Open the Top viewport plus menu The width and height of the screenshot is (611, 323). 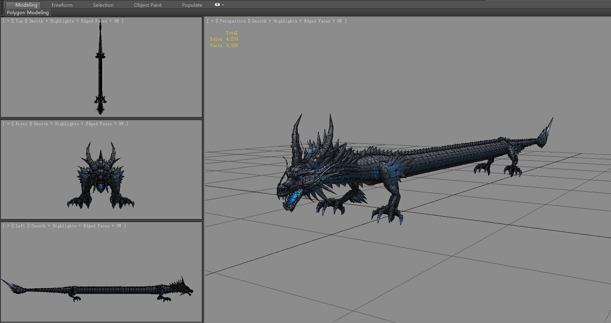coord(8,21)
